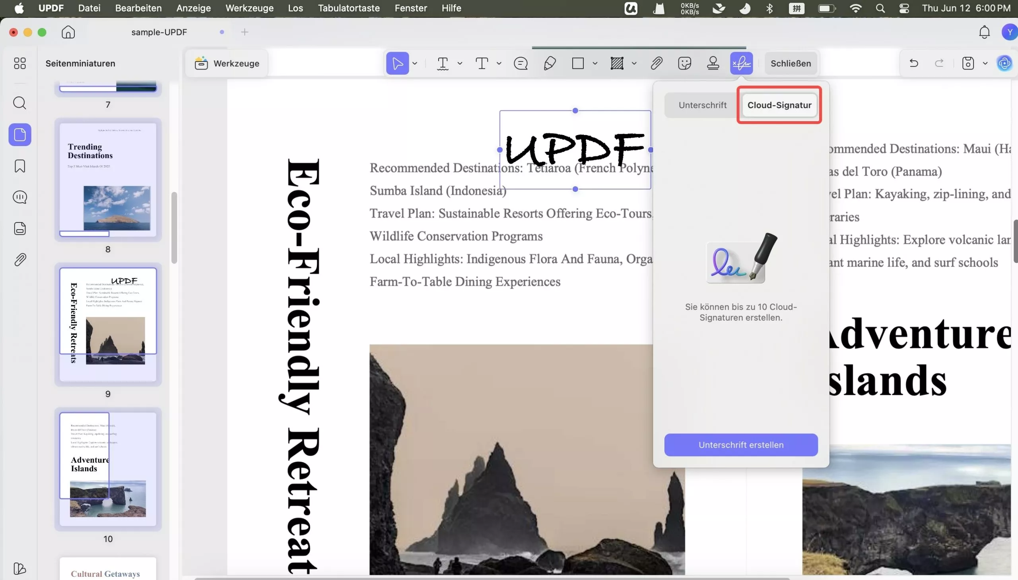Open the Apple menu
1018x580 pixels.
click(x=19, y=8)
